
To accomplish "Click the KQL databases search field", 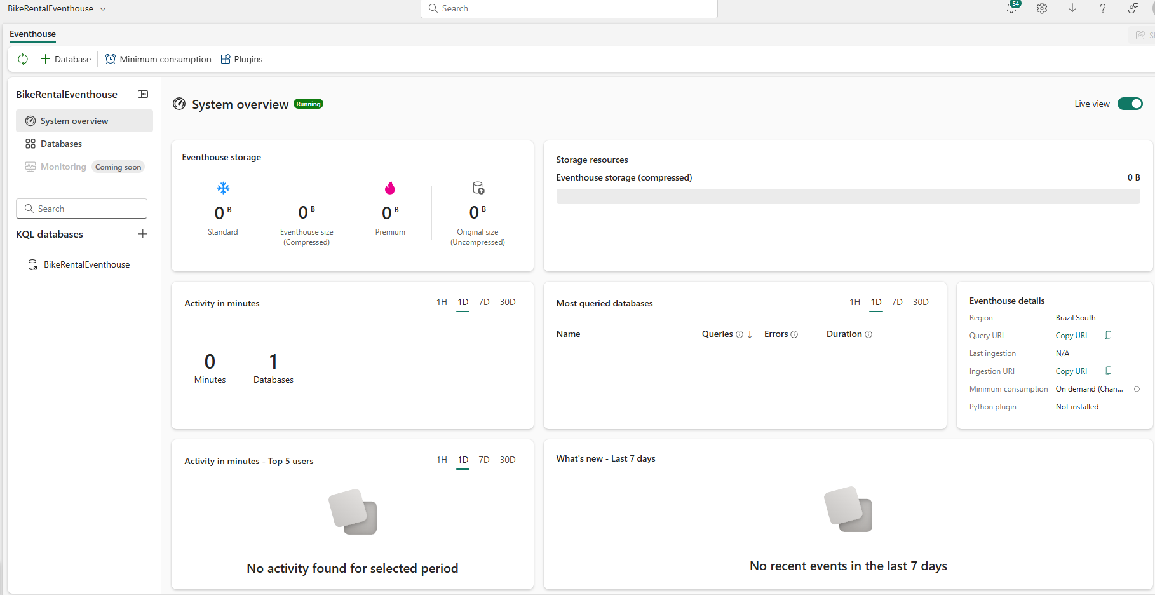I will pos(81,209).
